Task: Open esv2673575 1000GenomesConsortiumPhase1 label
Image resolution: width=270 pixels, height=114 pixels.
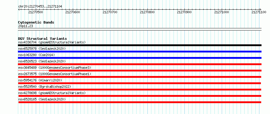Action: (55, 74)
